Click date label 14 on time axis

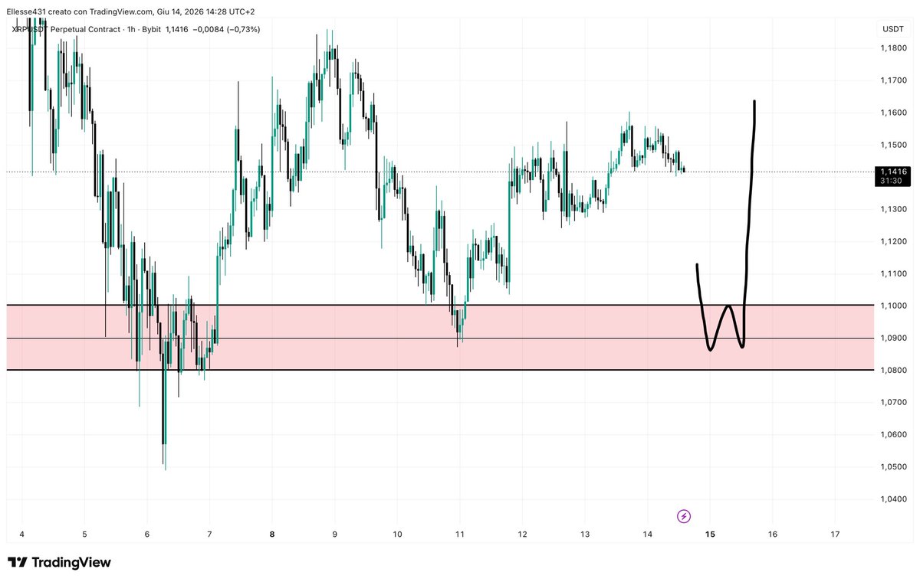click(x=647, y=535)
